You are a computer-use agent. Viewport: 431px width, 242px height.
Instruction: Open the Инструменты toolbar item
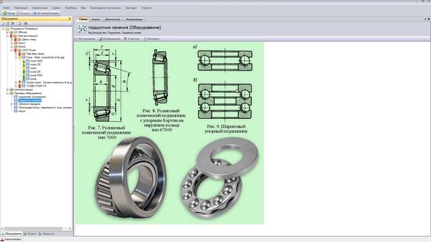click(86, 39)
